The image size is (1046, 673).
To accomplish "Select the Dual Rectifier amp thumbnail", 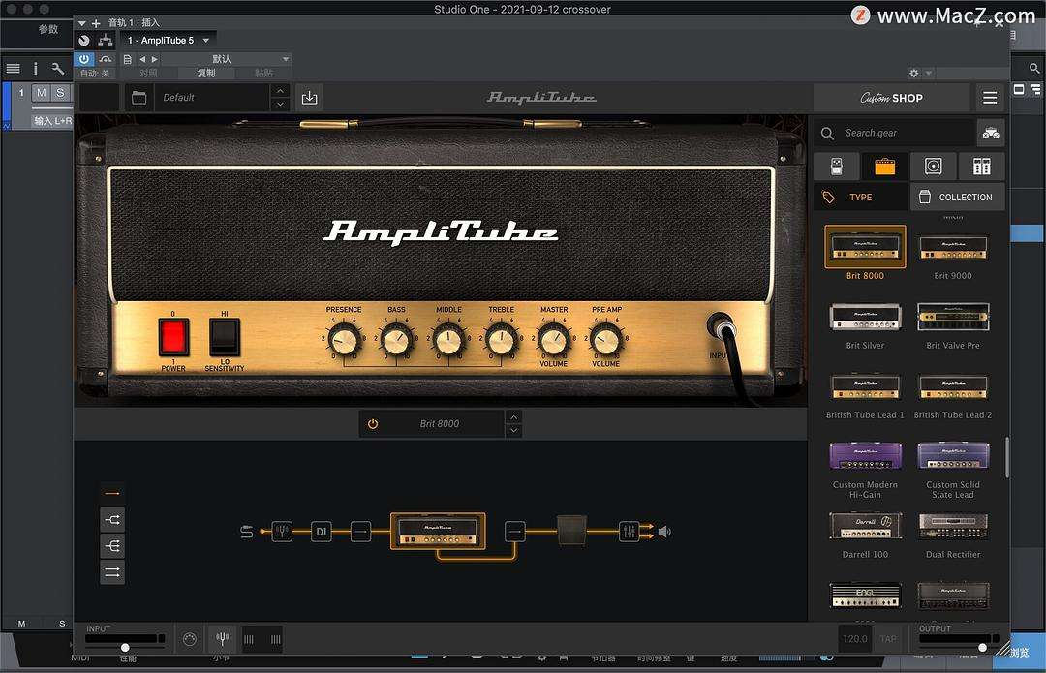I will tap(953, 526).
